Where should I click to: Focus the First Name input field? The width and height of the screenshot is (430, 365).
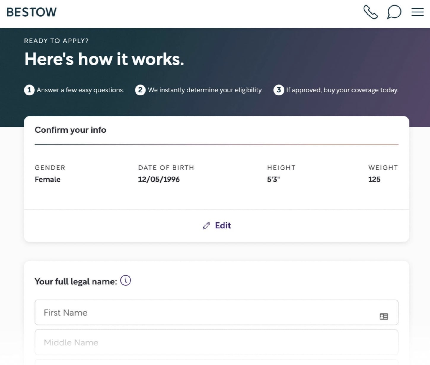pyautogui.click(x=208, y=313)
